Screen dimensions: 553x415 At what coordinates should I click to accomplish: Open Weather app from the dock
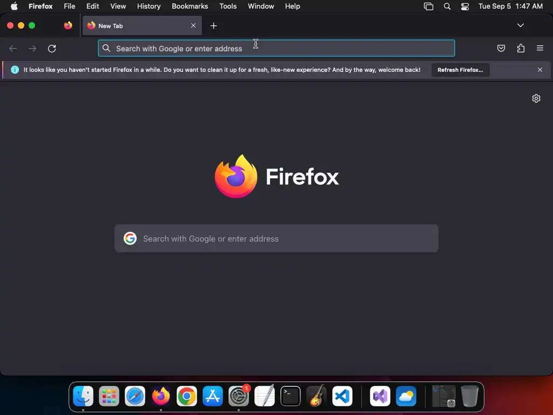tap(406, 396)
